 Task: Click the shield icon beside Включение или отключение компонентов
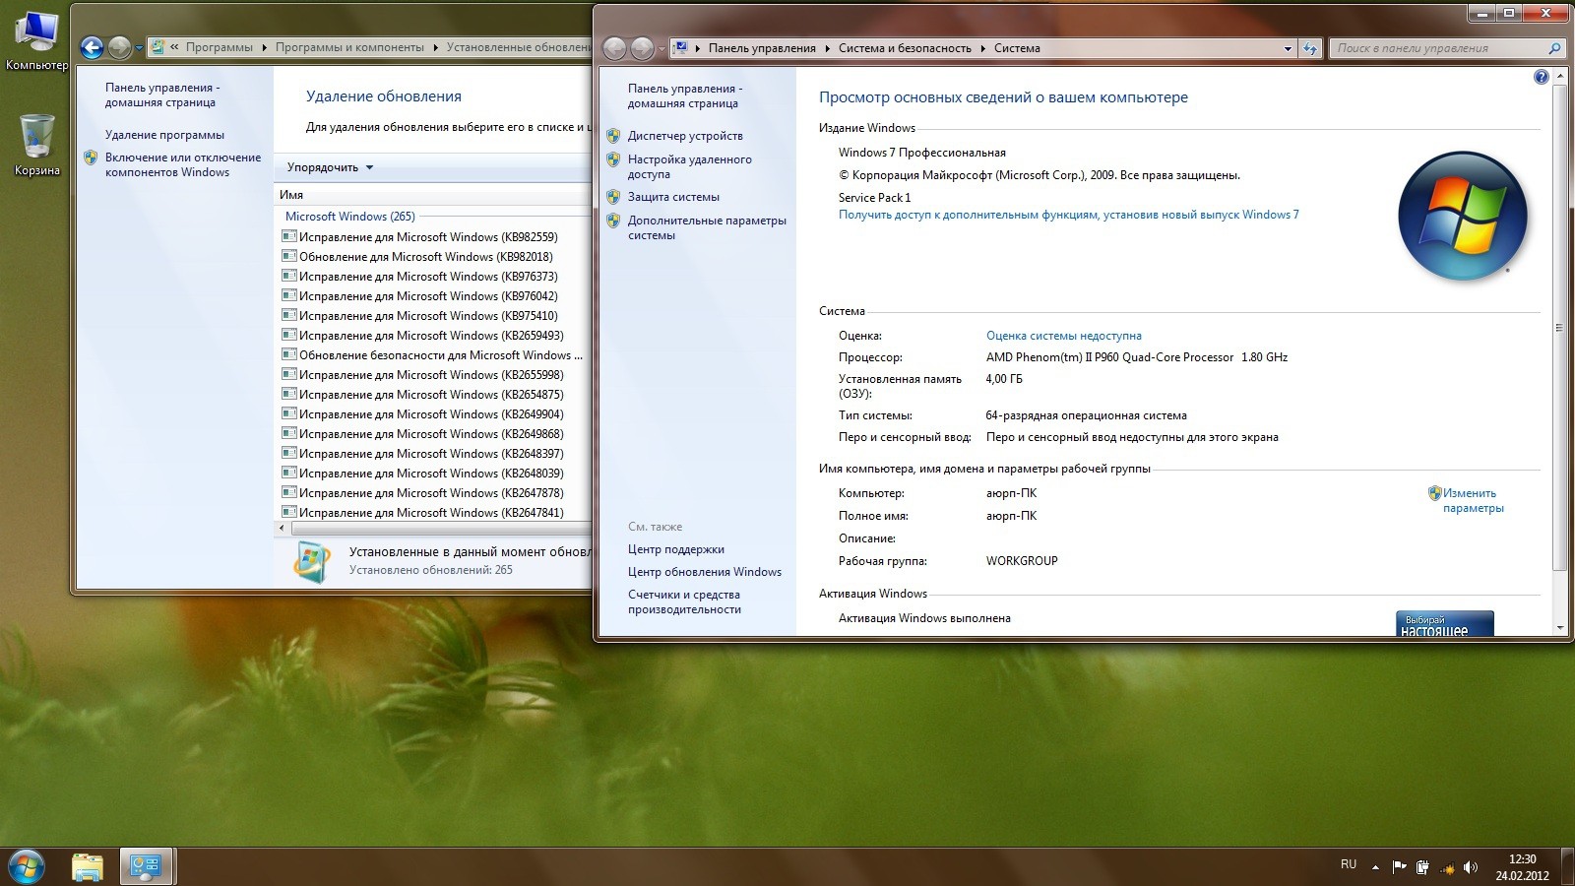[x=91, y=158]
